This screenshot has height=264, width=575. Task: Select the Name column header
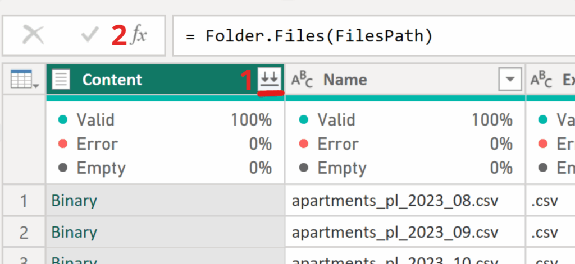(x=393, y=80)
